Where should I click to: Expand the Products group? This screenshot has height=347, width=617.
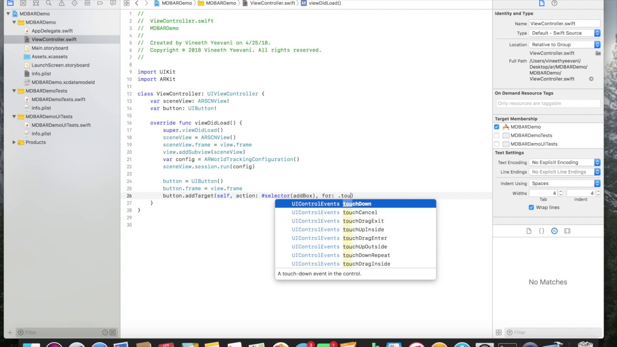tap(14, 142)
